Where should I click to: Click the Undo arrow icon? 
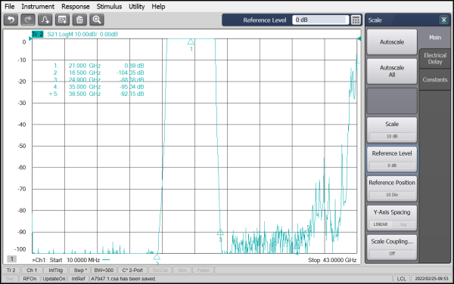click(x=11, y=20)
